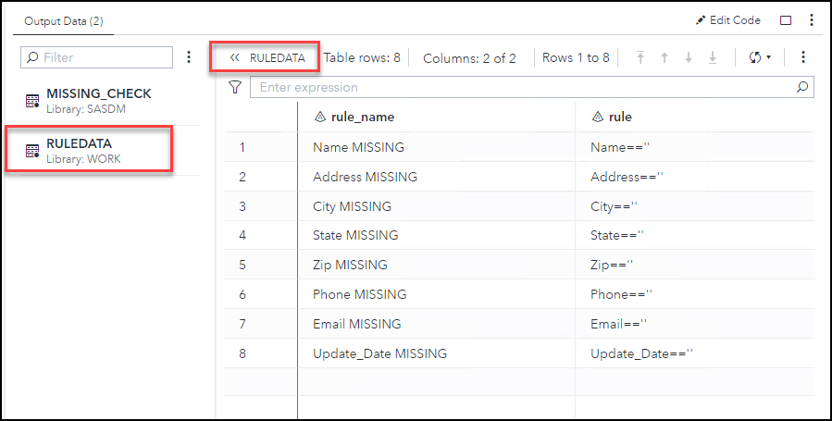
Task: Click the rule column header
Action: click(x=621, y=117)
